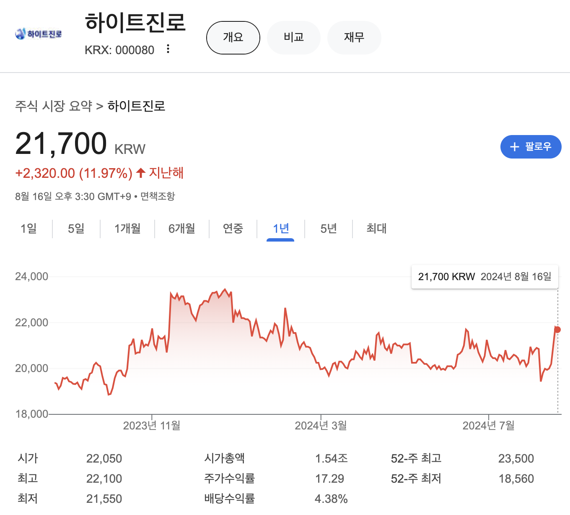The image size is (570, 515).
Task: Click the plus icon in the 팔로우 button
Action: click(x=514, y=147)
